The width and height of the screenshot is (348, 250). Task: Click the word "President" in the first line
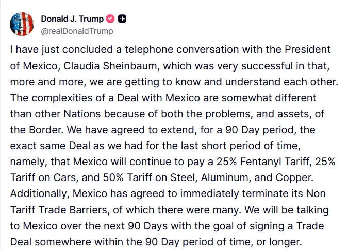tap(308, 49)
